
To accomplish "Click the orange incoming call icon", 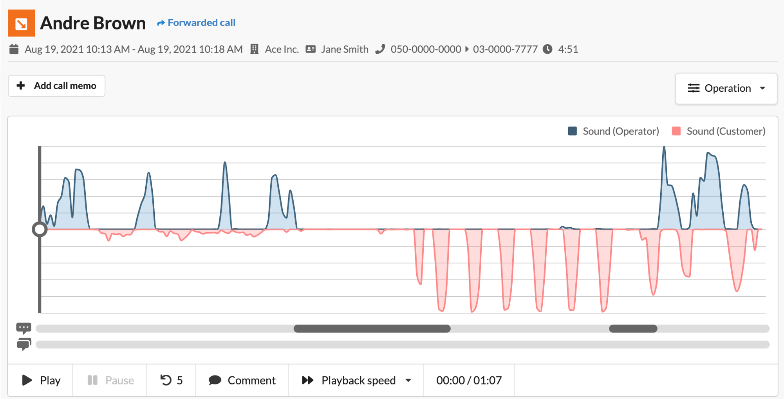I will pos(21,23).
